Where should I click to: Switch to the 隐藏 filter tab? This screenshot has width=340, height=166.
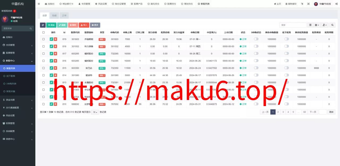click(54, 15)
